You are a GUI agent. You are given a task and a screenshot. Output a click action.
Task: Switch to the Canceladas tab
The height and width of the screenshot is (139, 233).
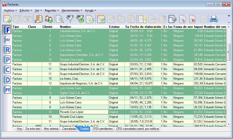(69, 129)
